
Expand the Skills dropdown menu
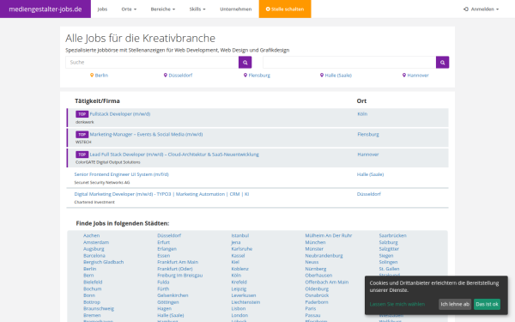(x=197, y=9)
